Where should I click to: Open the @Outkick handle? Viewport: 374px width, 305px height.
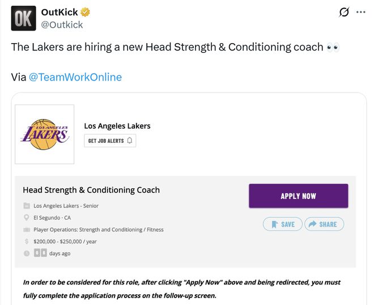(x=62, y=24)
